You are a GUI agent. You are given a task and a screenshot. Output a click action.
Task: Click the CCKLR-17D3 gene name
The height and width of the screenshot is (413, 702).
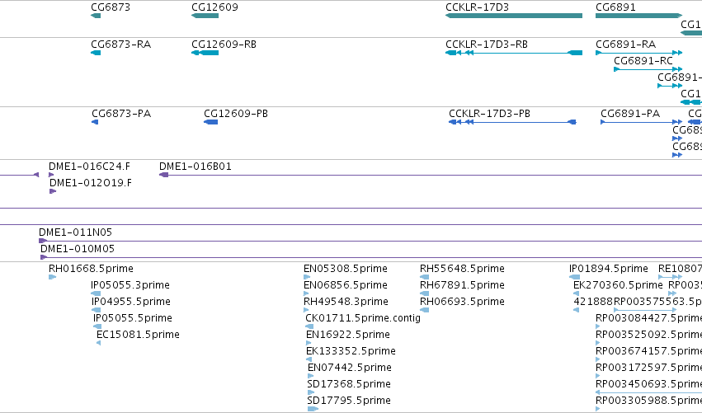(x=477, y=7)
